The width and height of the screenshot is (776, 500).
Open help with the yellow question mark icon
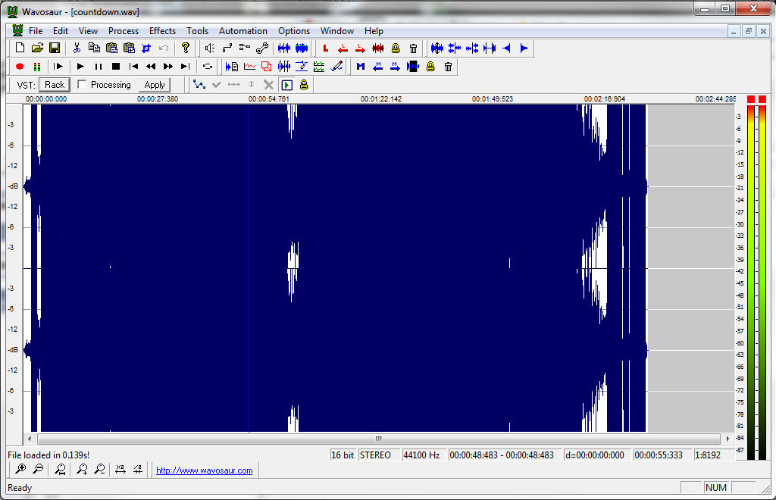pos(185,48)
